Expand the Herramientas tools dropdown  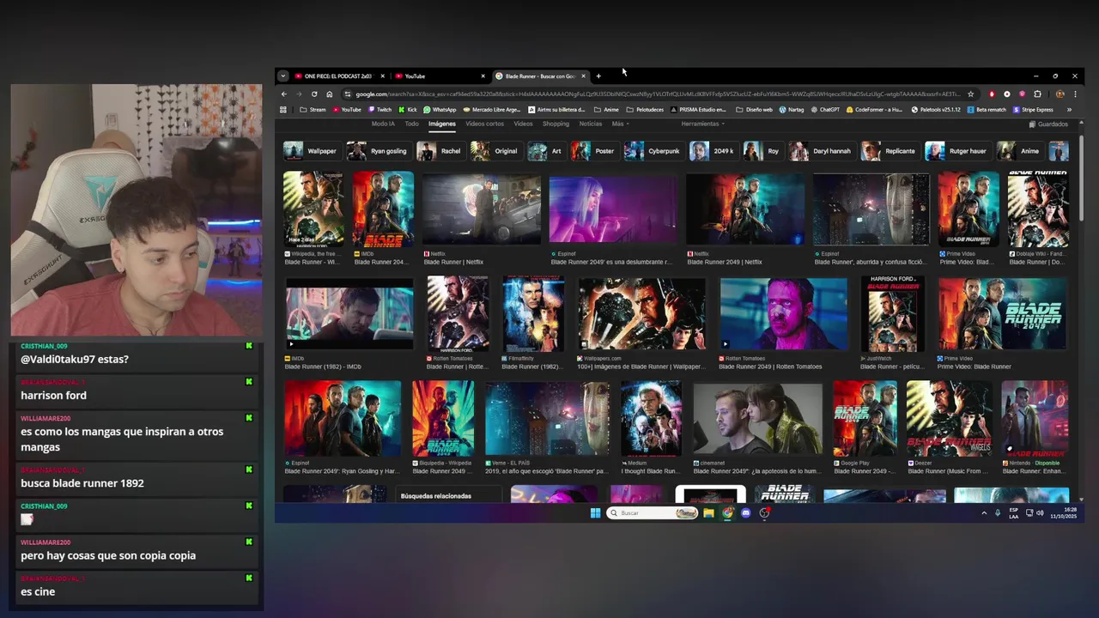click(x=703, y=124)
